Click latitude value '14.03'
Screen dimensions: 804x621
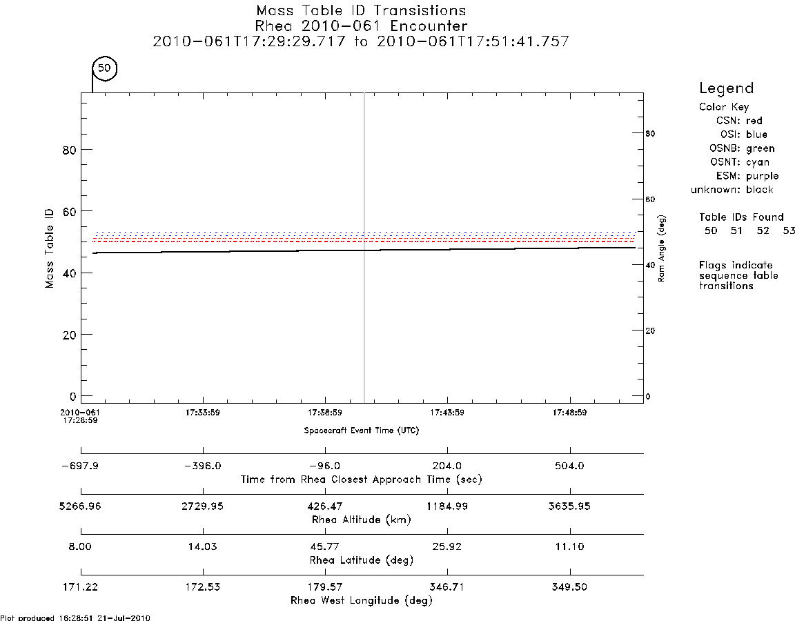[x=202, y=546]
